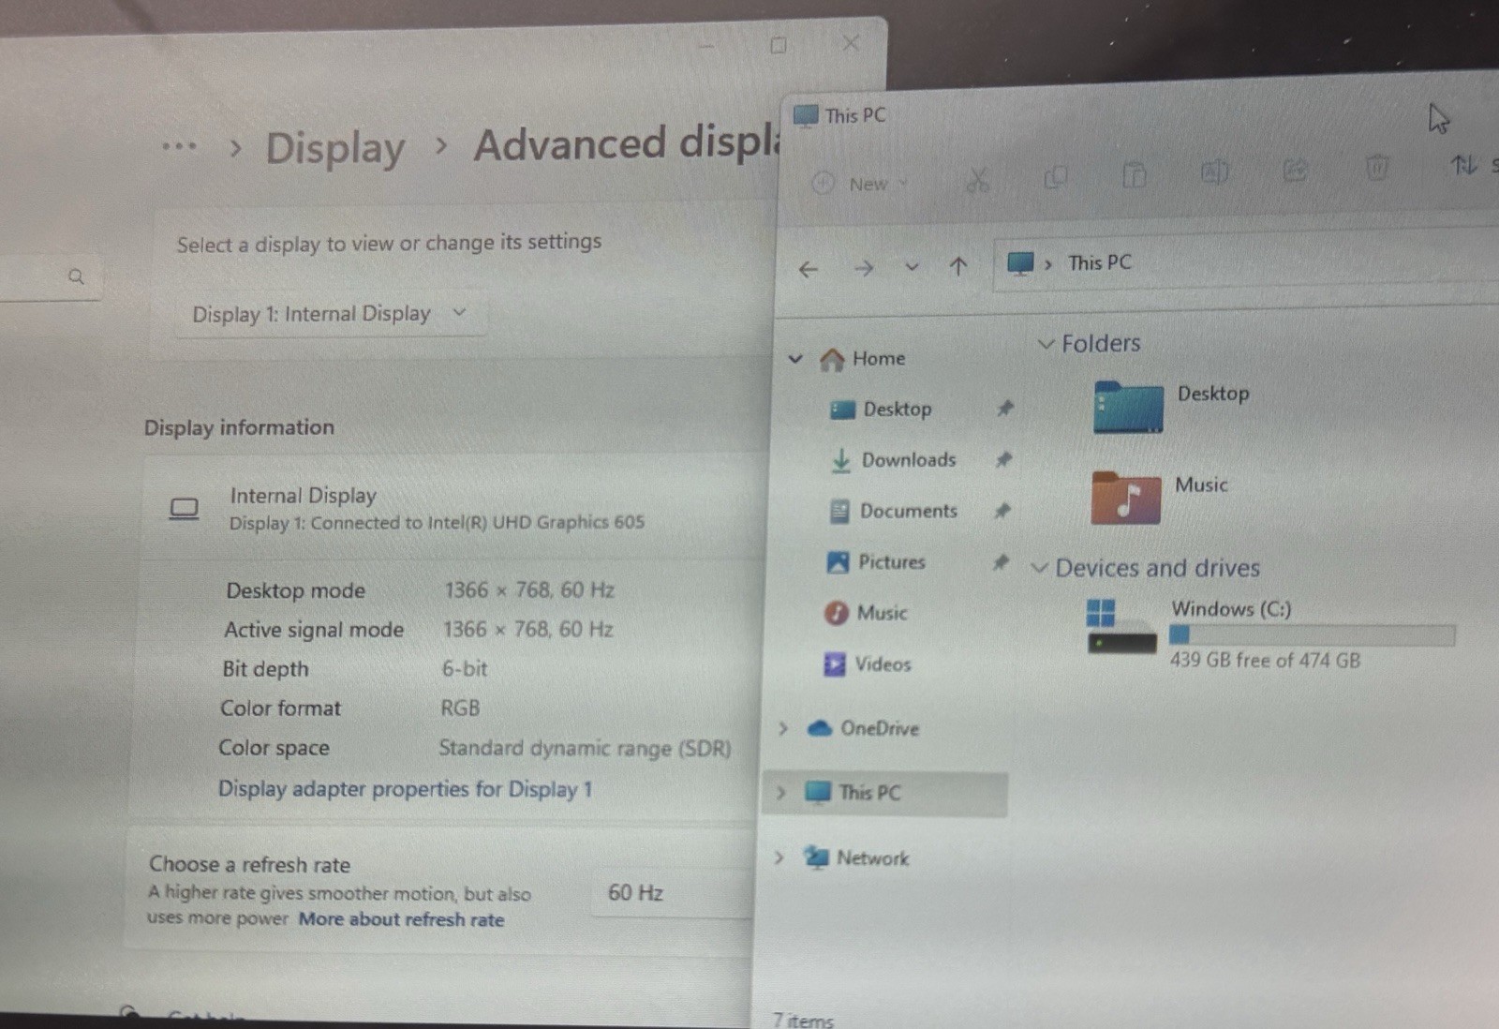This screenshot has width=1499, height=1029.
Task: Go back with the left arrow in File Explorer
Action: 809,270
